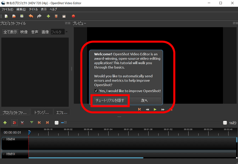
Task: Click the horizontal timeline scrollbar
Action: 86,158
